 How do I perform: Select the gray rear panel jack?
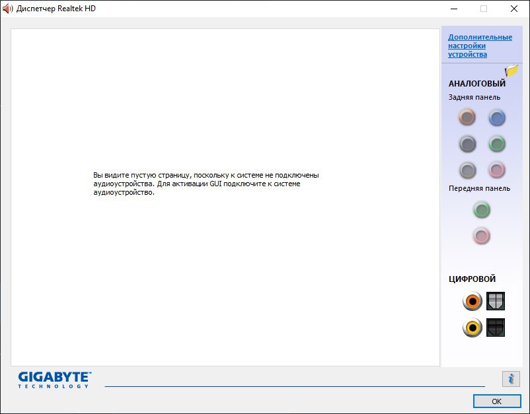(467, 170)
